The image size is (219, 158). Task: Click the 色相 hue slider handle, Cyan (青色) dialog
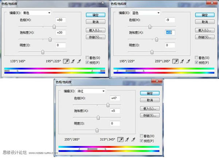tap(54, 27)
